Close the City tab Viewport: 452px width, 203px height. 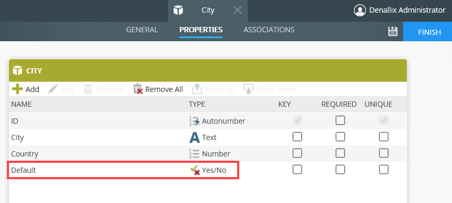[238, 11]
